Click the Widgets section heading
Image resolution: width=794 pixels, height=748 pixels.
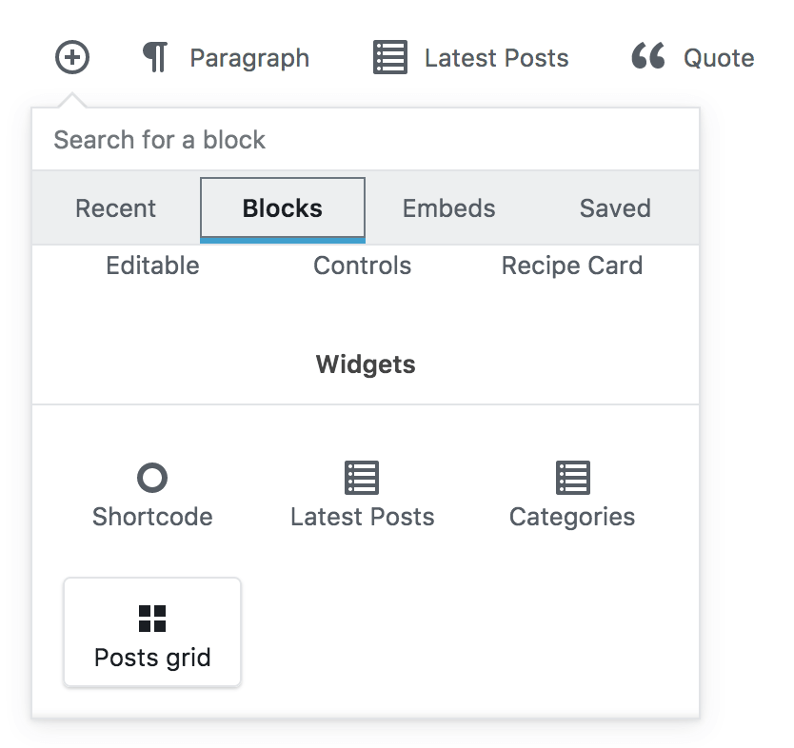click(x=366, y=364)
